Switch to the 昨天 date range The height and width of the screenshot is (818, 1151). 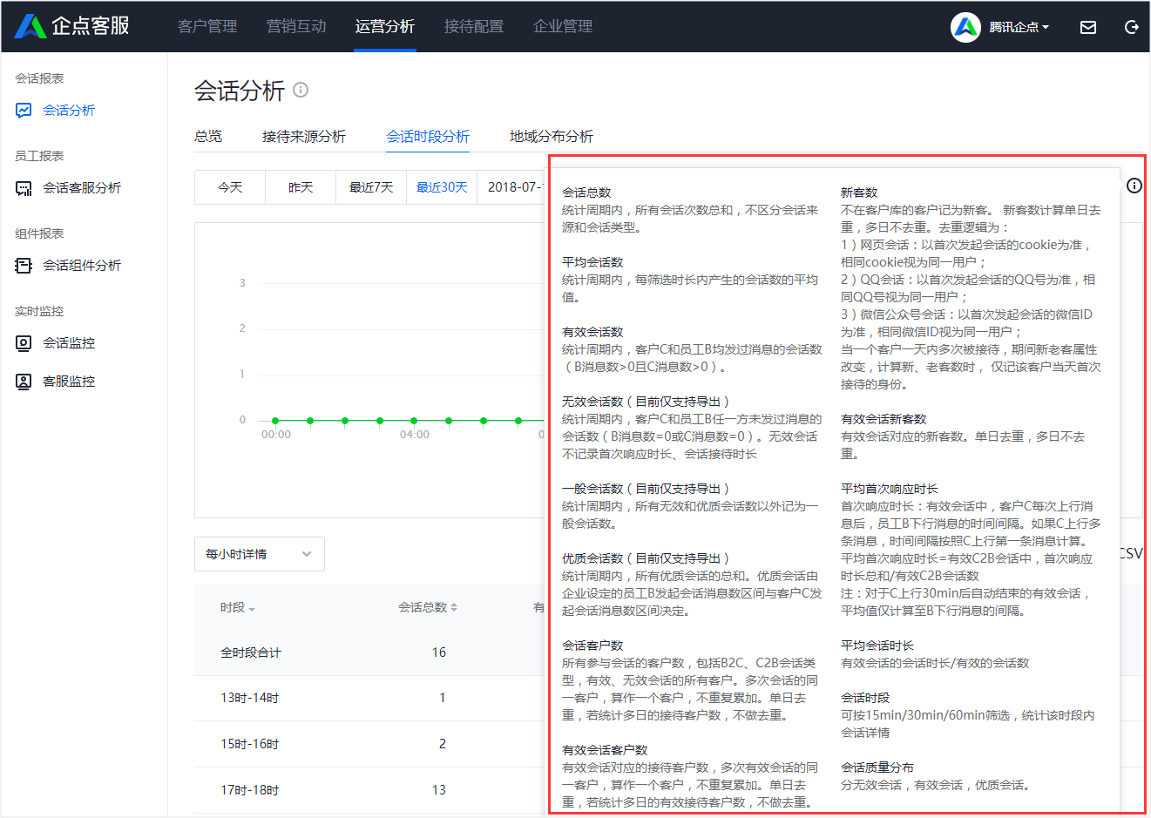pos(301,186)
